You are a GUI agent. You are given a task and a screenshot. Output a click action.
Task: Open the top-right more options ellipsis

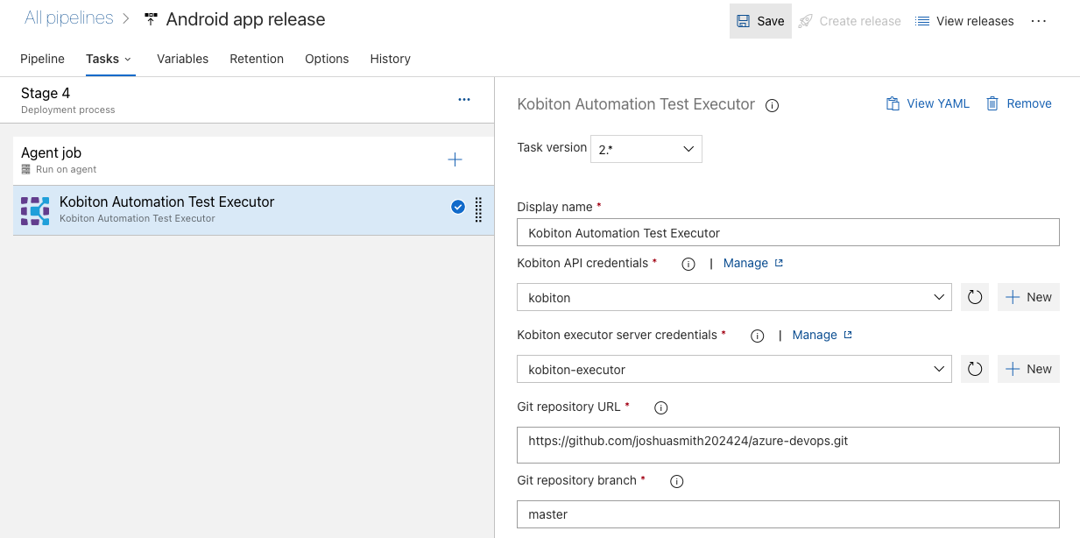point(1039,21)
